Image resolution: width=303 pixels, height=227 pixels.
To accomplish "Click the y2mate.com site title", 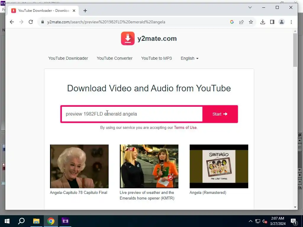I will pyautogui.click(x=157, y=39).
